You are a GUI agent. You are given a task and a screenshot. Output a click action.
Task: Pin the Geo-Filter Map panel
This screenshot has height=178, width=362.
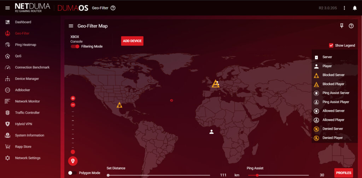tap(342, 26)
